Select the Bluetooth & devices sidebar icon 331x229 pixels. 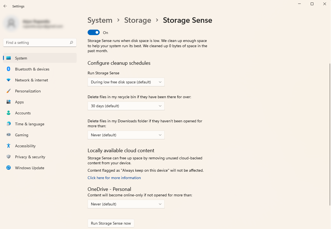[x=9, y=69]
